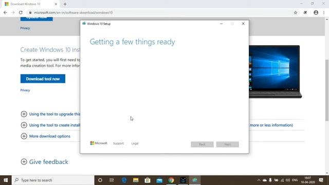Expand More download options
Viewport: 329px width, 185px height.
[46, 136]
